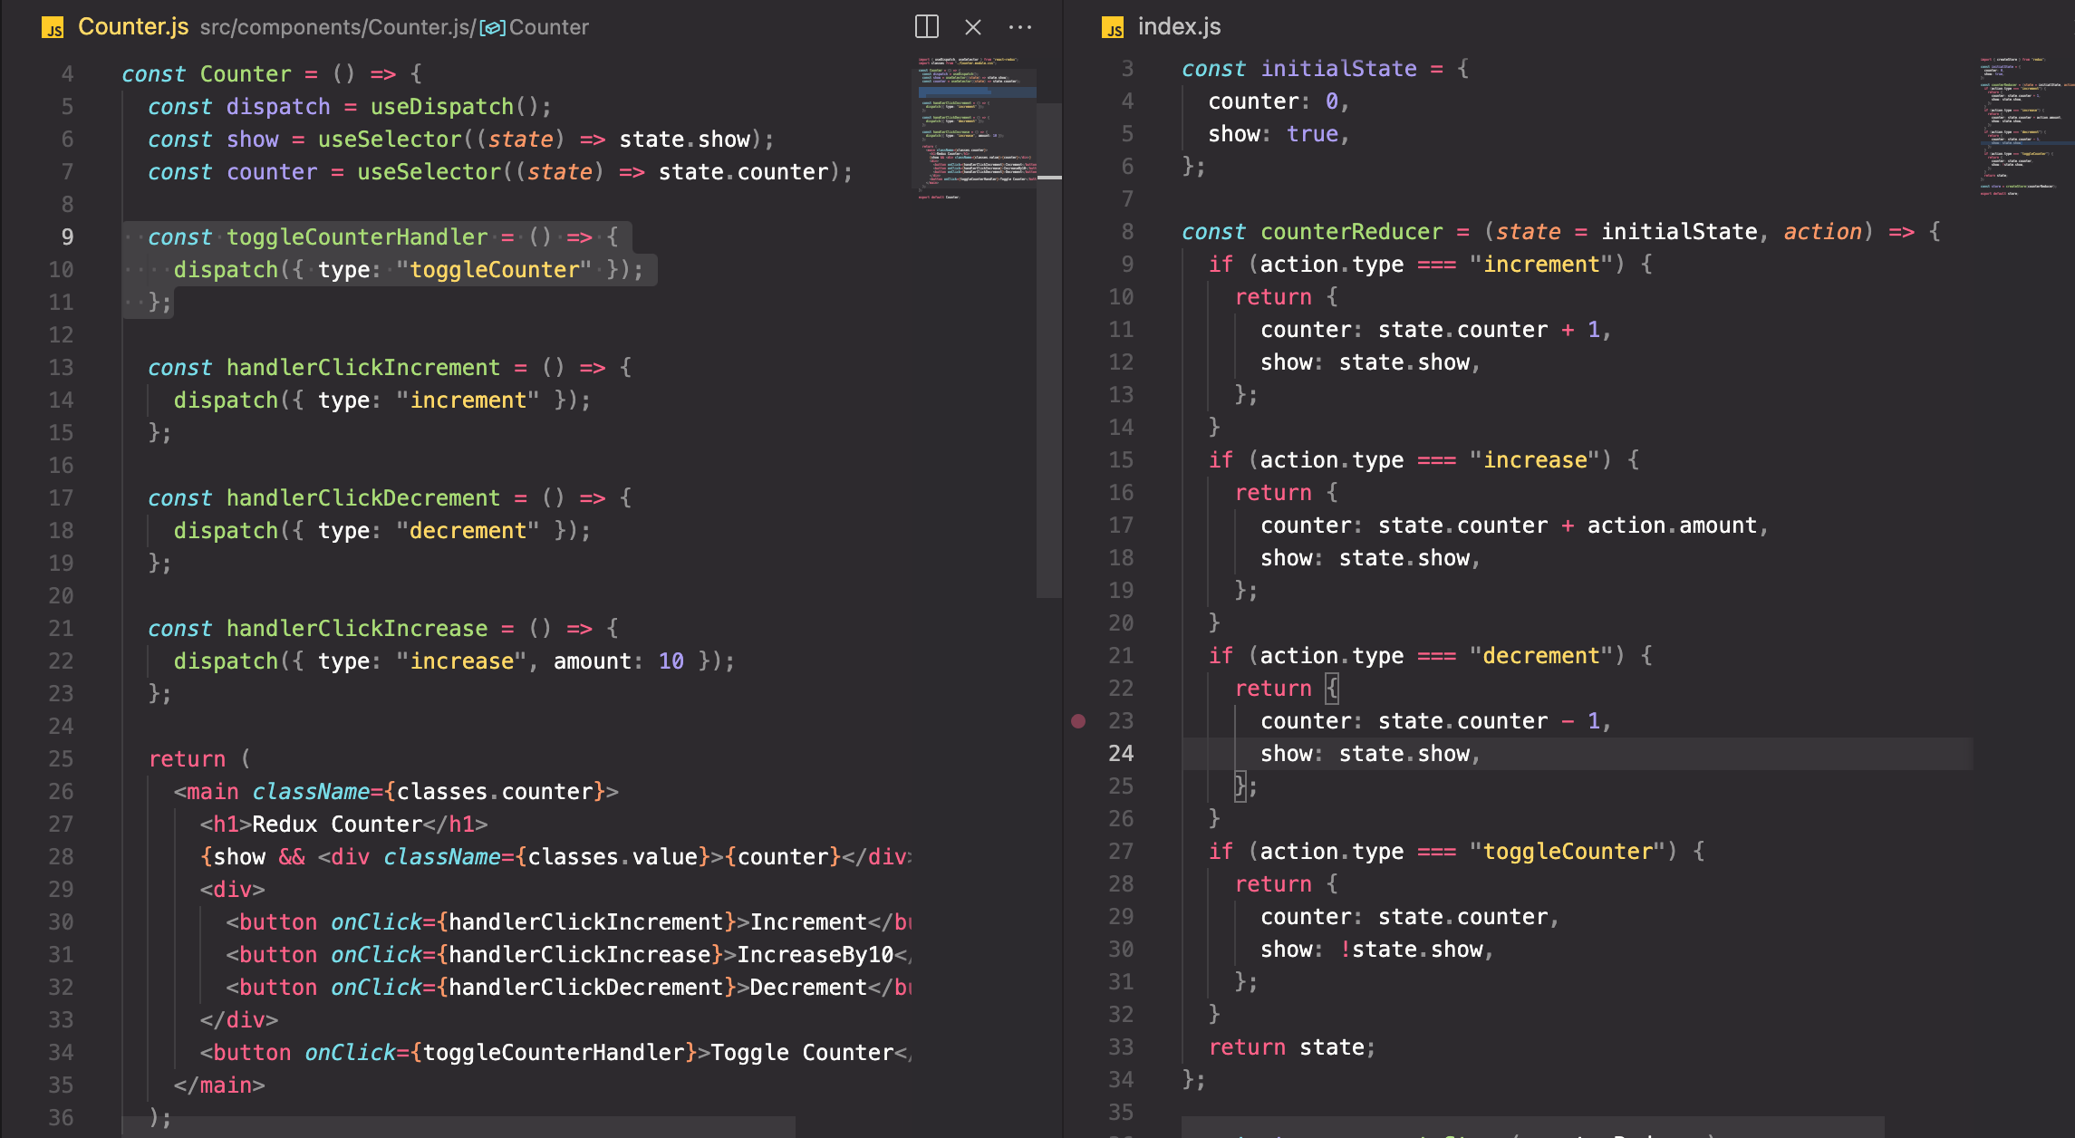Click the JS file icon of Counter.js
This screenshot has width=2075, height=1138.
pyautogui.click(x=53, y=28)
